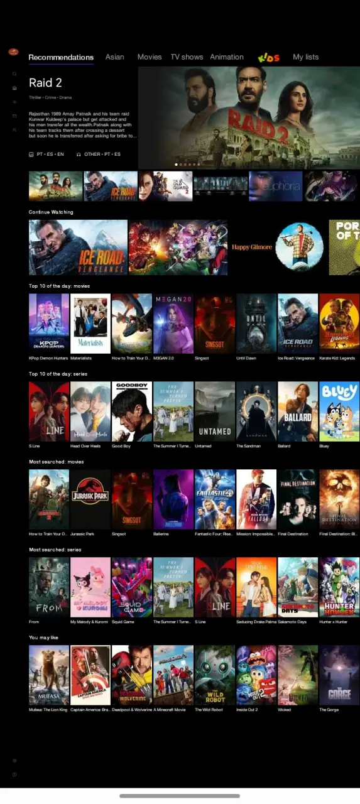Open The Summer I Turned Pretty in Top 10 series

[x=173, y=411]
